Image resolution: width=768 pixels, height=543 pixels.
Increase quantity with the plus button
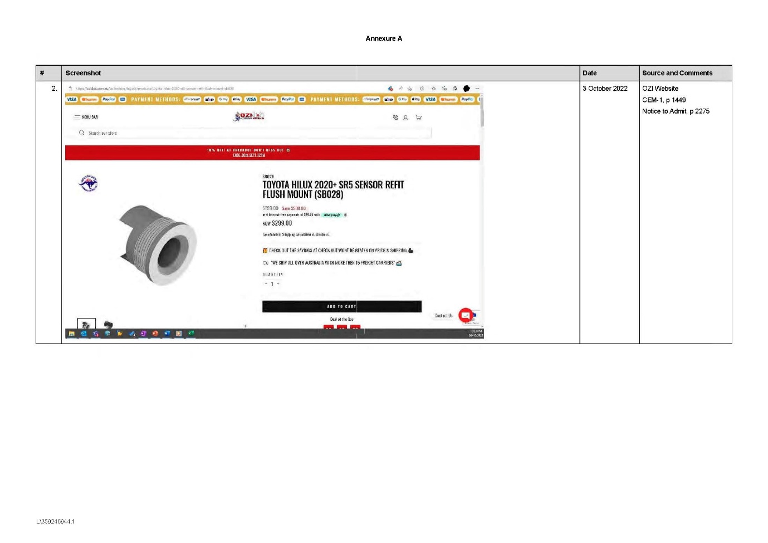[x=278, y=284]
